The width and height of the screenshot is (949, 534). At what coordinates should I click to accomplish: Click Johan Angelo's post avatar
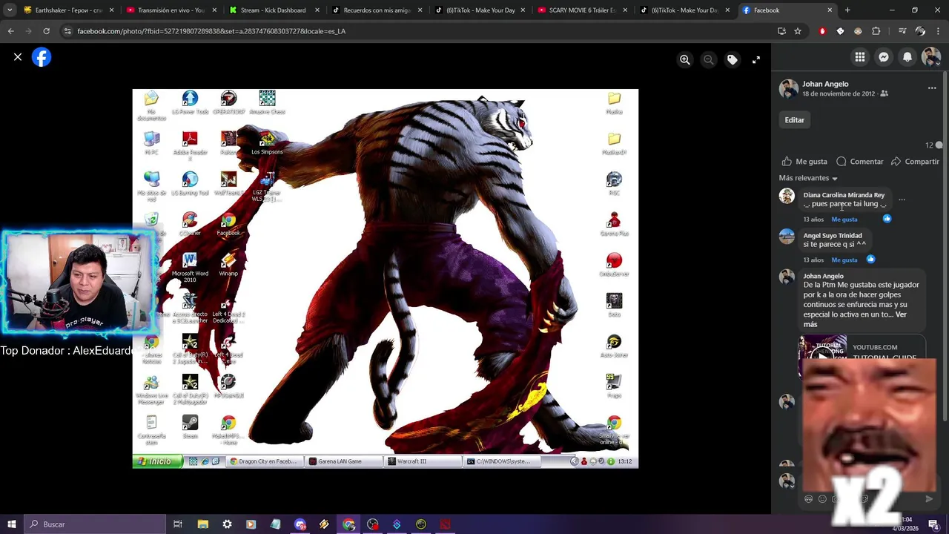pos(789,89)
